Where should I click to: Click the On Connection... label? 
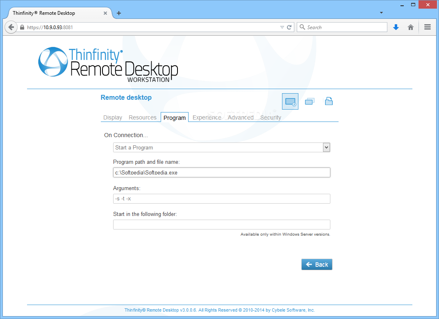click(126, 135)
